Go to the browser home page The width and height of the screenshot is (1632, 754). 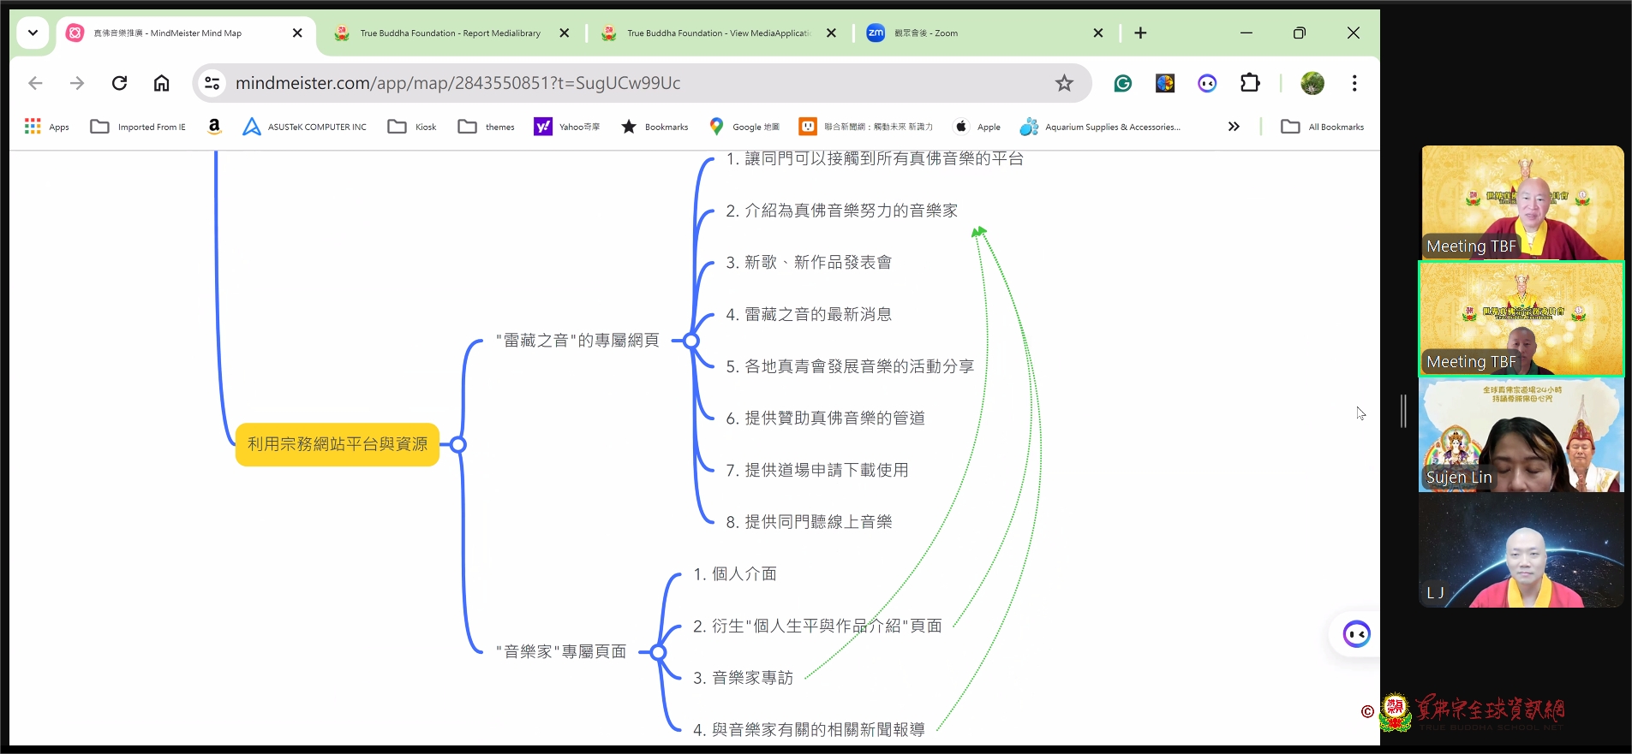click(x=161, y=83)
